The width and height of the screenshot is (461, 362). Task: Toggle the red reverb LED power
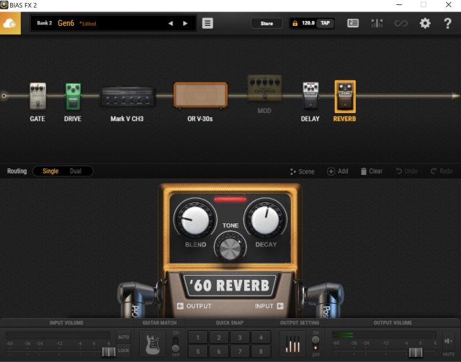coord(230,199)
